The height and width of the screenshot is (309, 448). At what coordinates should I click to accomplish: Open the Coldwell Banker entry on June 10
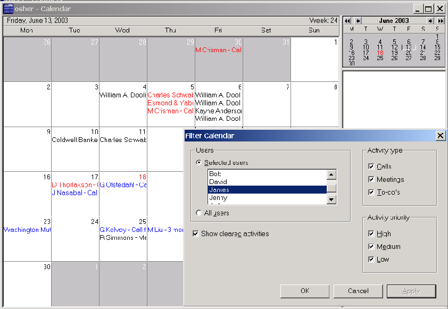[74, 140]
